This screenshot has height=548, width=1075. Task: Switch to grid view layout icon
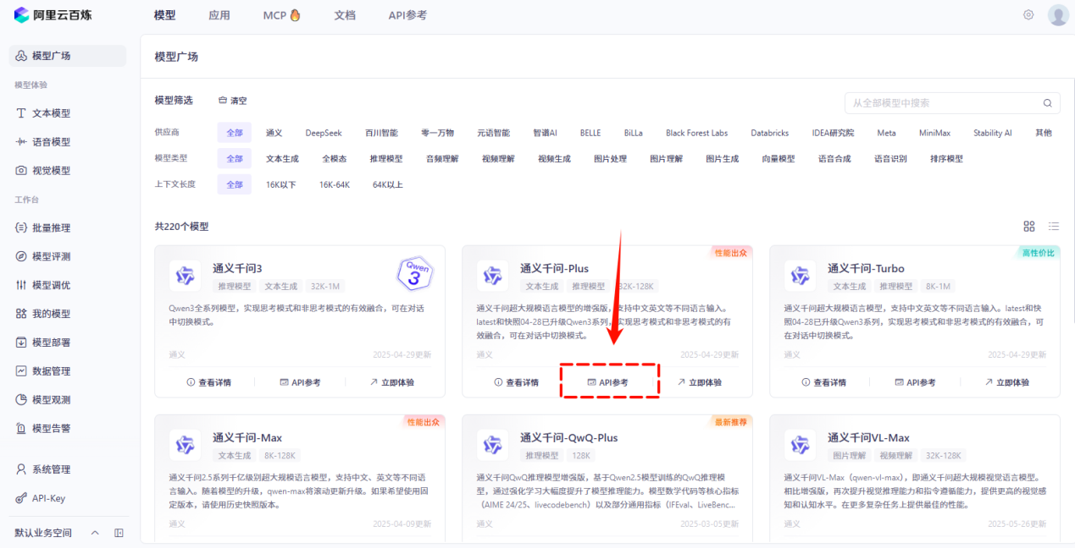(x=1029, y=226)
